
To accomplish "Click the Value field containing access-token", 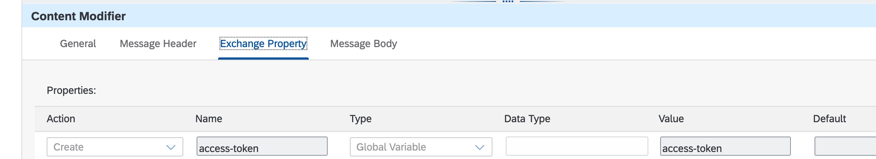I will [x=725, y=146].
